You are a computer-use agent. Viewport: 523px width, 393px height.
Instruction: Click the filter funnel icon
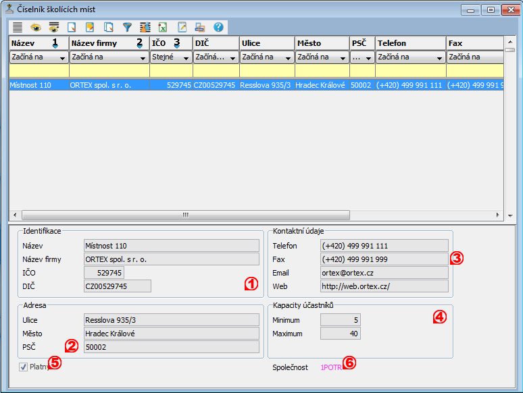(x=126, y=28)
